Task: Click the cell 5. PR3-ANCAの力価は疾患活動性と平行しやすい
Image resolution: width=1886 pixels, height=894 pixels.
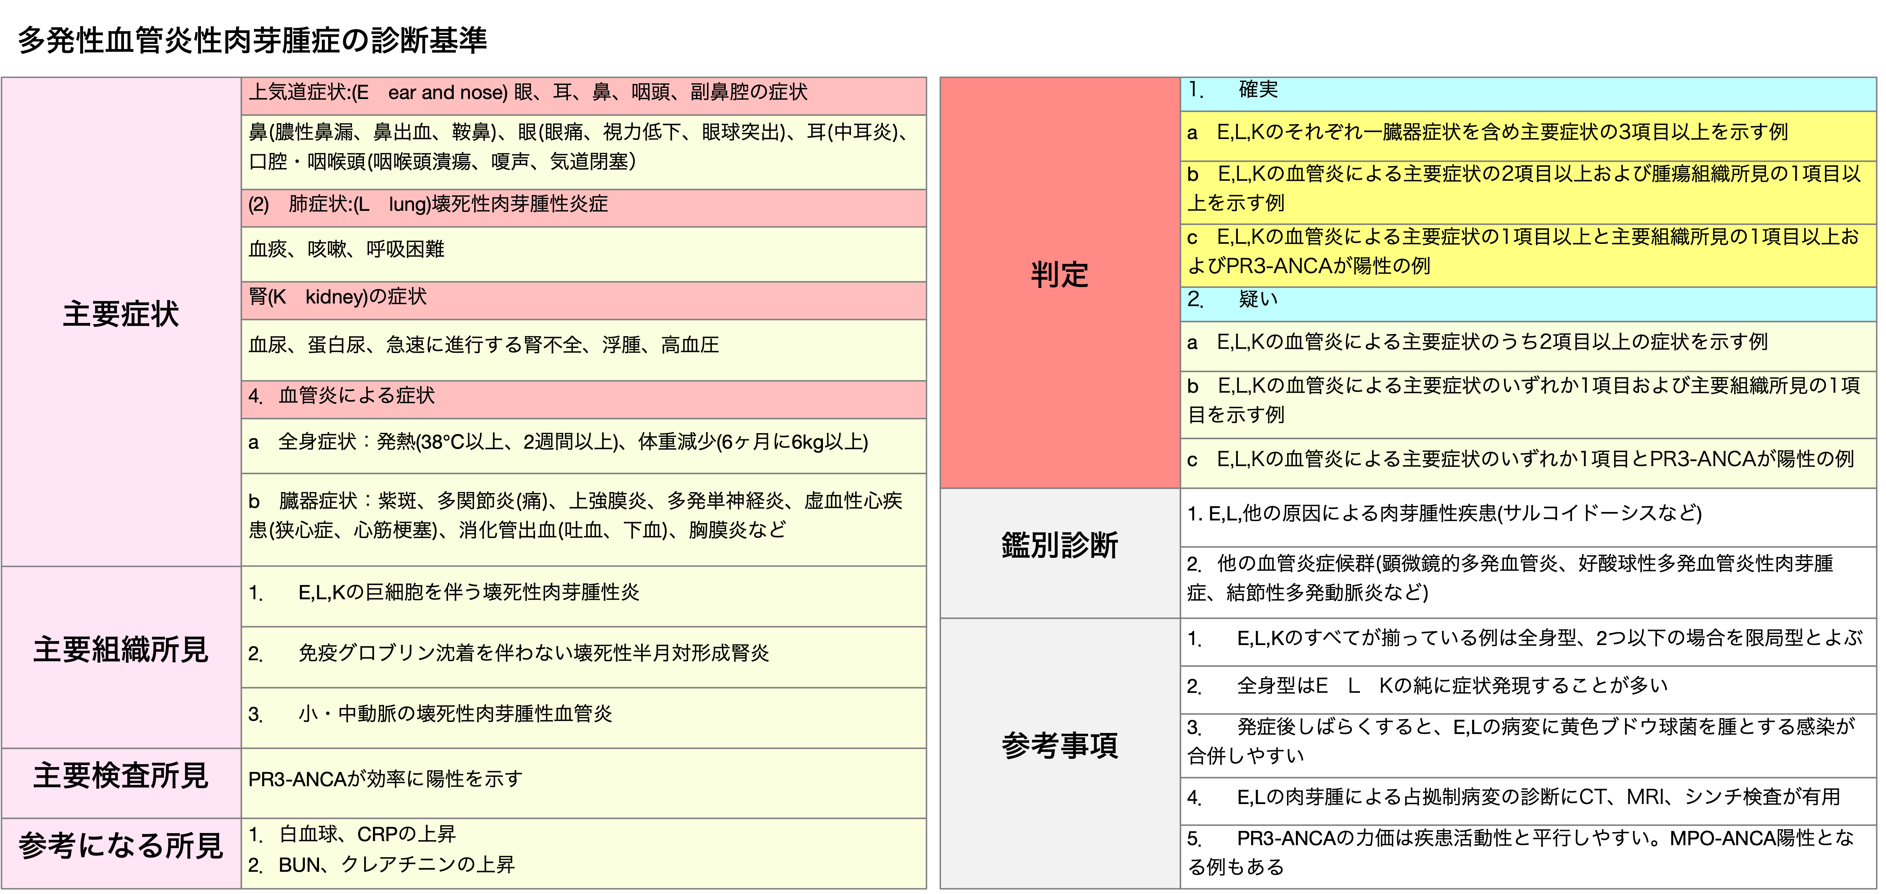Action: coord(1528,857)
